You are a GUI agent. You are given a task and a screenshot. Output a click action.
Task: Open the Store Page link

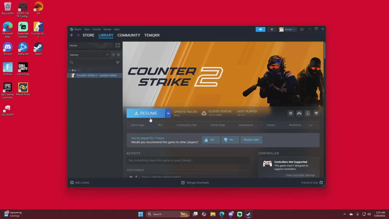coord(138,125)
